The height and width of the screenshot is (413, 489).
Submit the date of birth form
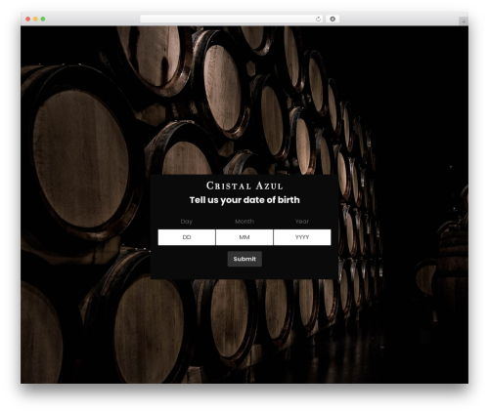[x=244, y=259]
